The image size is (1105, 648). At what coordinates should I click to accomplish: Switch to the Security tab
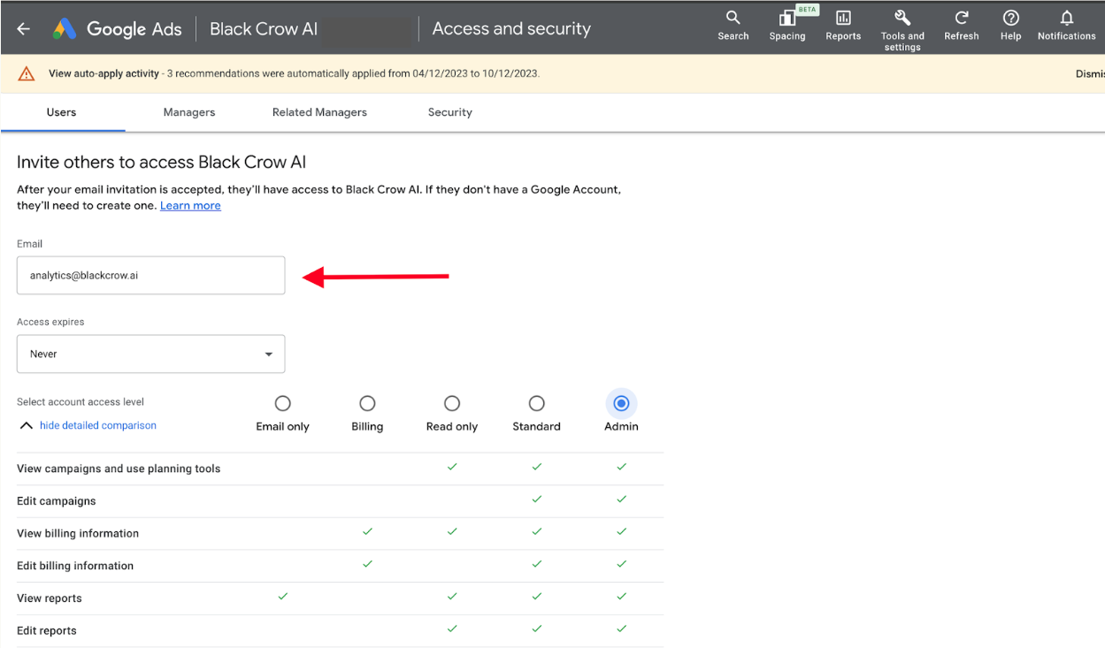pyautogui.click(x=450, y=112)
